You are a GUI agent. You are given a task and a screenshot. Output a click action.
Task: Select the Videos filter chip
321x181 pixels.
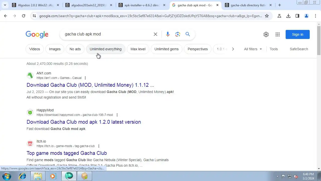click(x=35, y=49)
